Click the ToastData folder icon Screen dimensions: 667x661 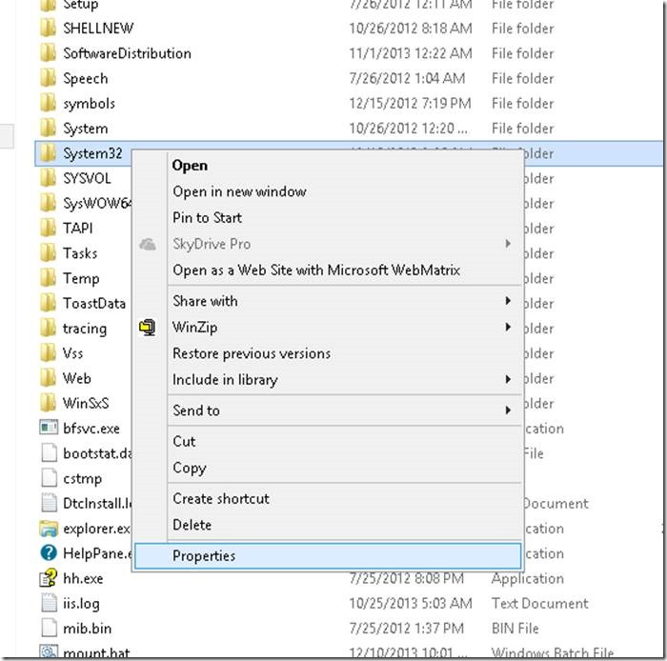point(48,304)
